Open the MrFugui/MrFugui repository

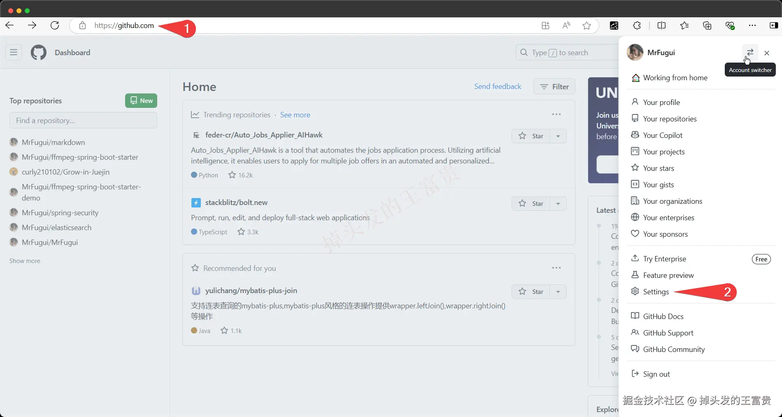tap(50, 242)
